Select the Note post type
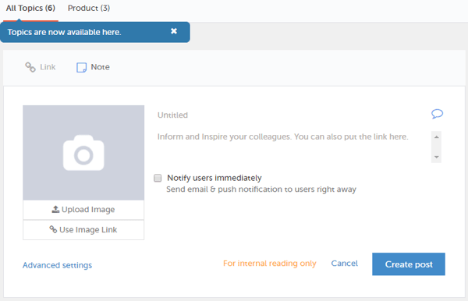468x301 pixels. coord(93,67)
